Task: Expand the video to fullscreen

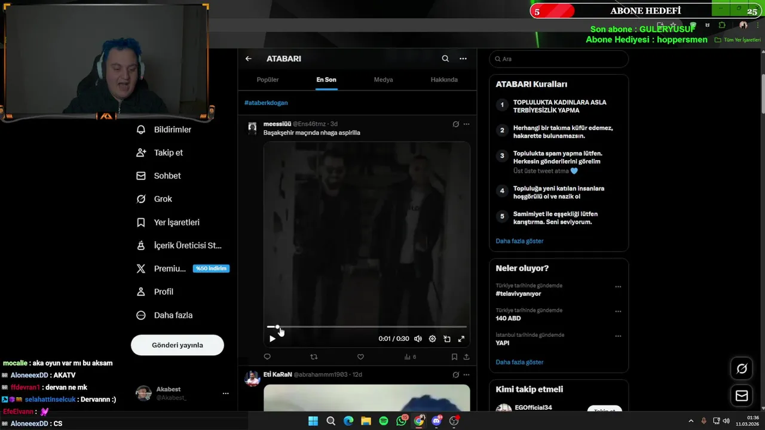Action: pyautogui.click(x=461, y=339)
